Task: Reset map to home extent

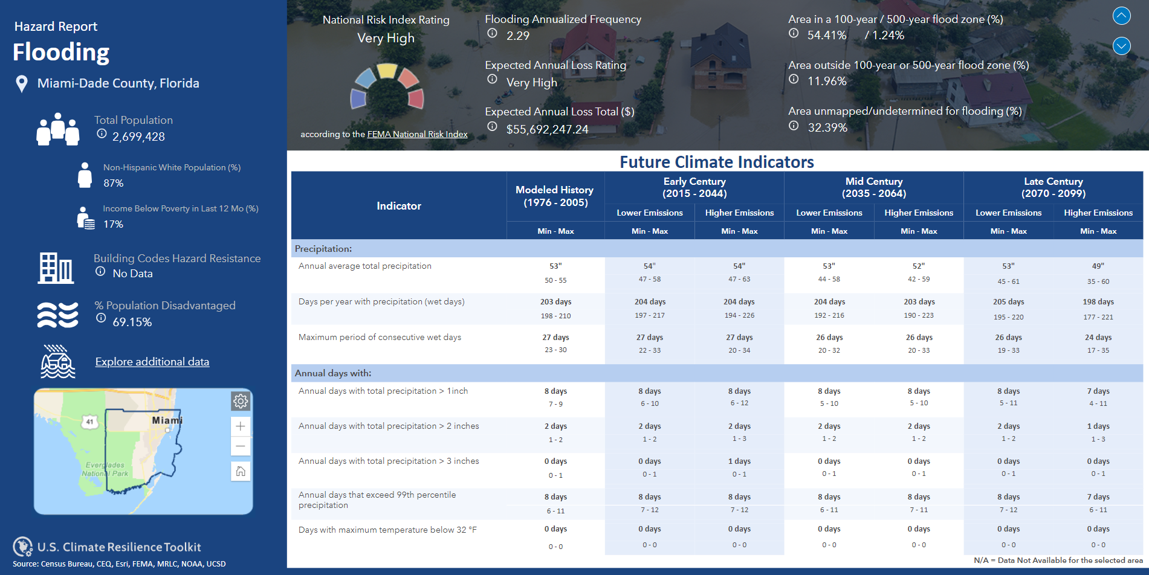Action: click(241, 471)
